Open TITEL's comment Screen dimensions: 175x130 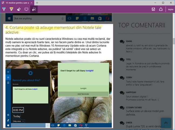pos(148,66)
